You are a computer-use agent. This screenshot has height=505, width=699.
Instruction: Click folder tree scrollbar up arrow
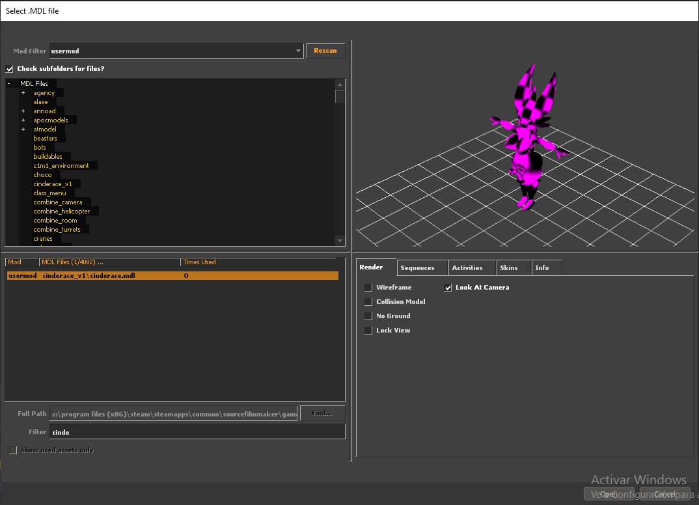pos(340,84)
